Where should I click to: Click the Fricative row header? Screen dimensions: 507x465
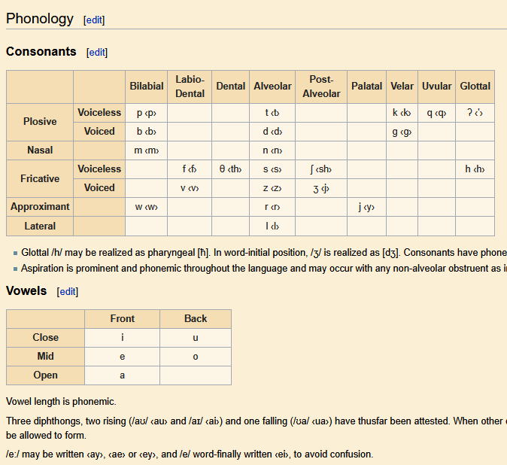pos(40,178)
